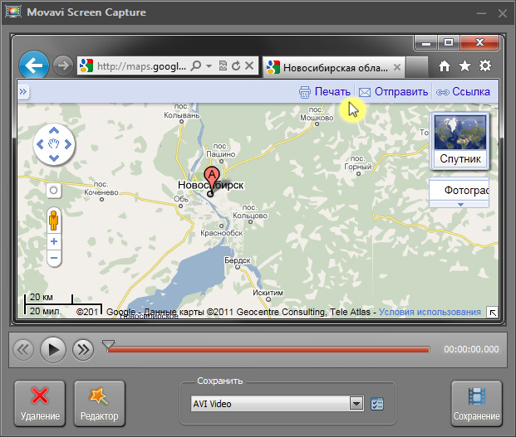This screenshot has width=516, height=437.
Task: Click the browser forward arrow
Action: coord(63,66)
